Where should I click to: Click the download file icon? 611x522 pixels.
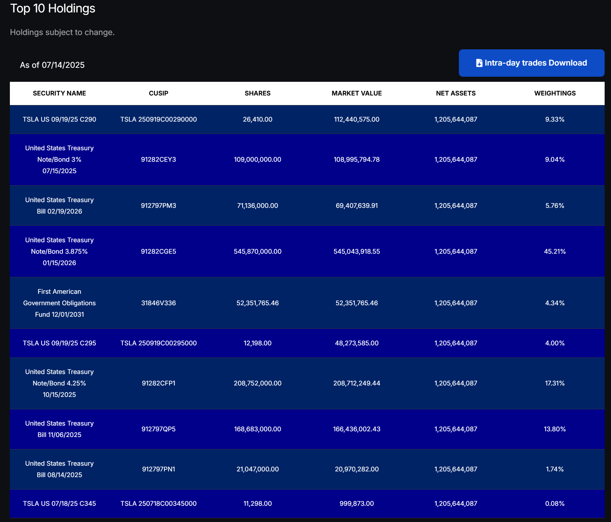coord(479,63)
